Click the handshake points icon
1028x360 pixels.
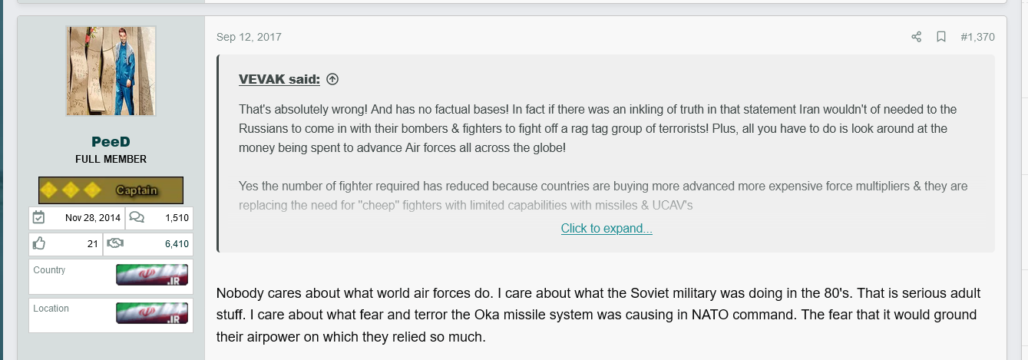click(x=116, y=243)
